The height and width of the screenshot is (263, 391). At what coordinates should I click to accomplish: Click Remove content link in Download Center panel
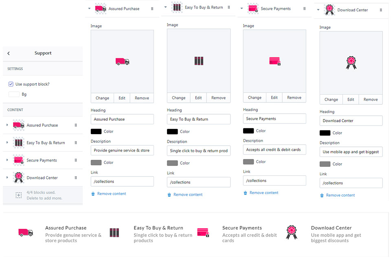(340, 195)
